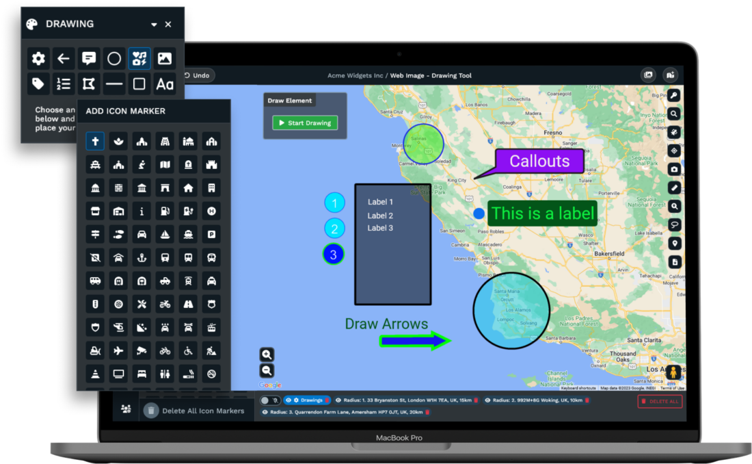Choose the anchor icon marker
The width and height of the screenshot is (752, 464).
(x=142, y=257)
